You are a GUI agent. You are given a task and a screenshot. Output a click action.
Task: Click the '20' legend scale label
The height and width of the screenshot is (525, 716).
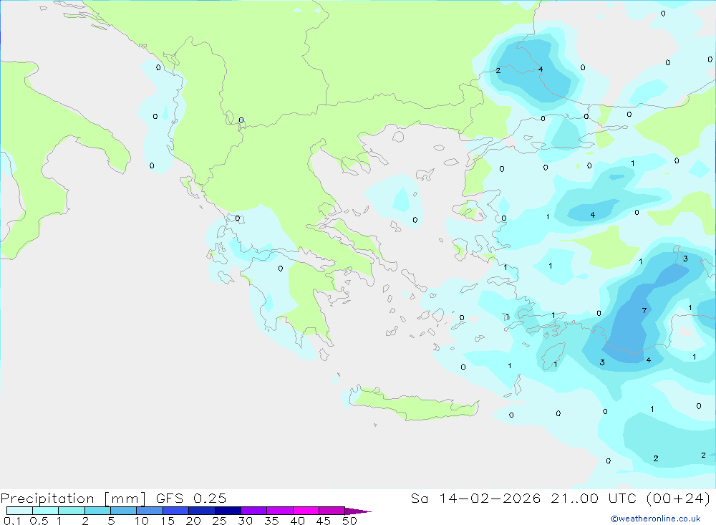coord(193,521)
